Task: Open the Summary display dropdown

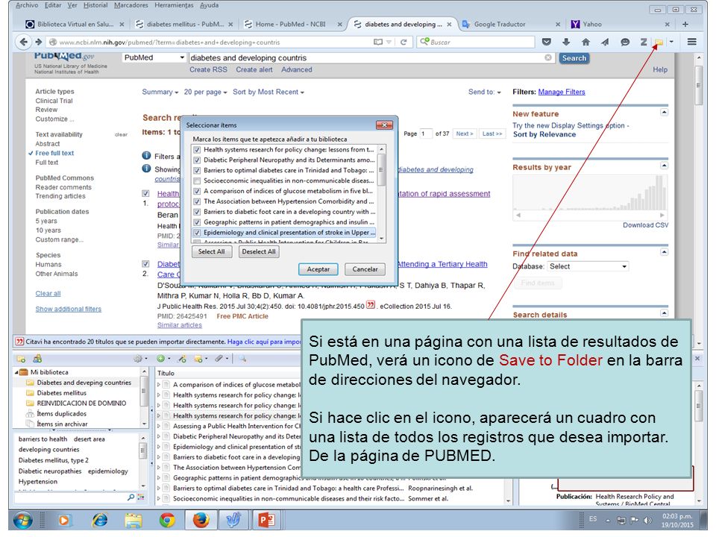Action: point(160,92)
